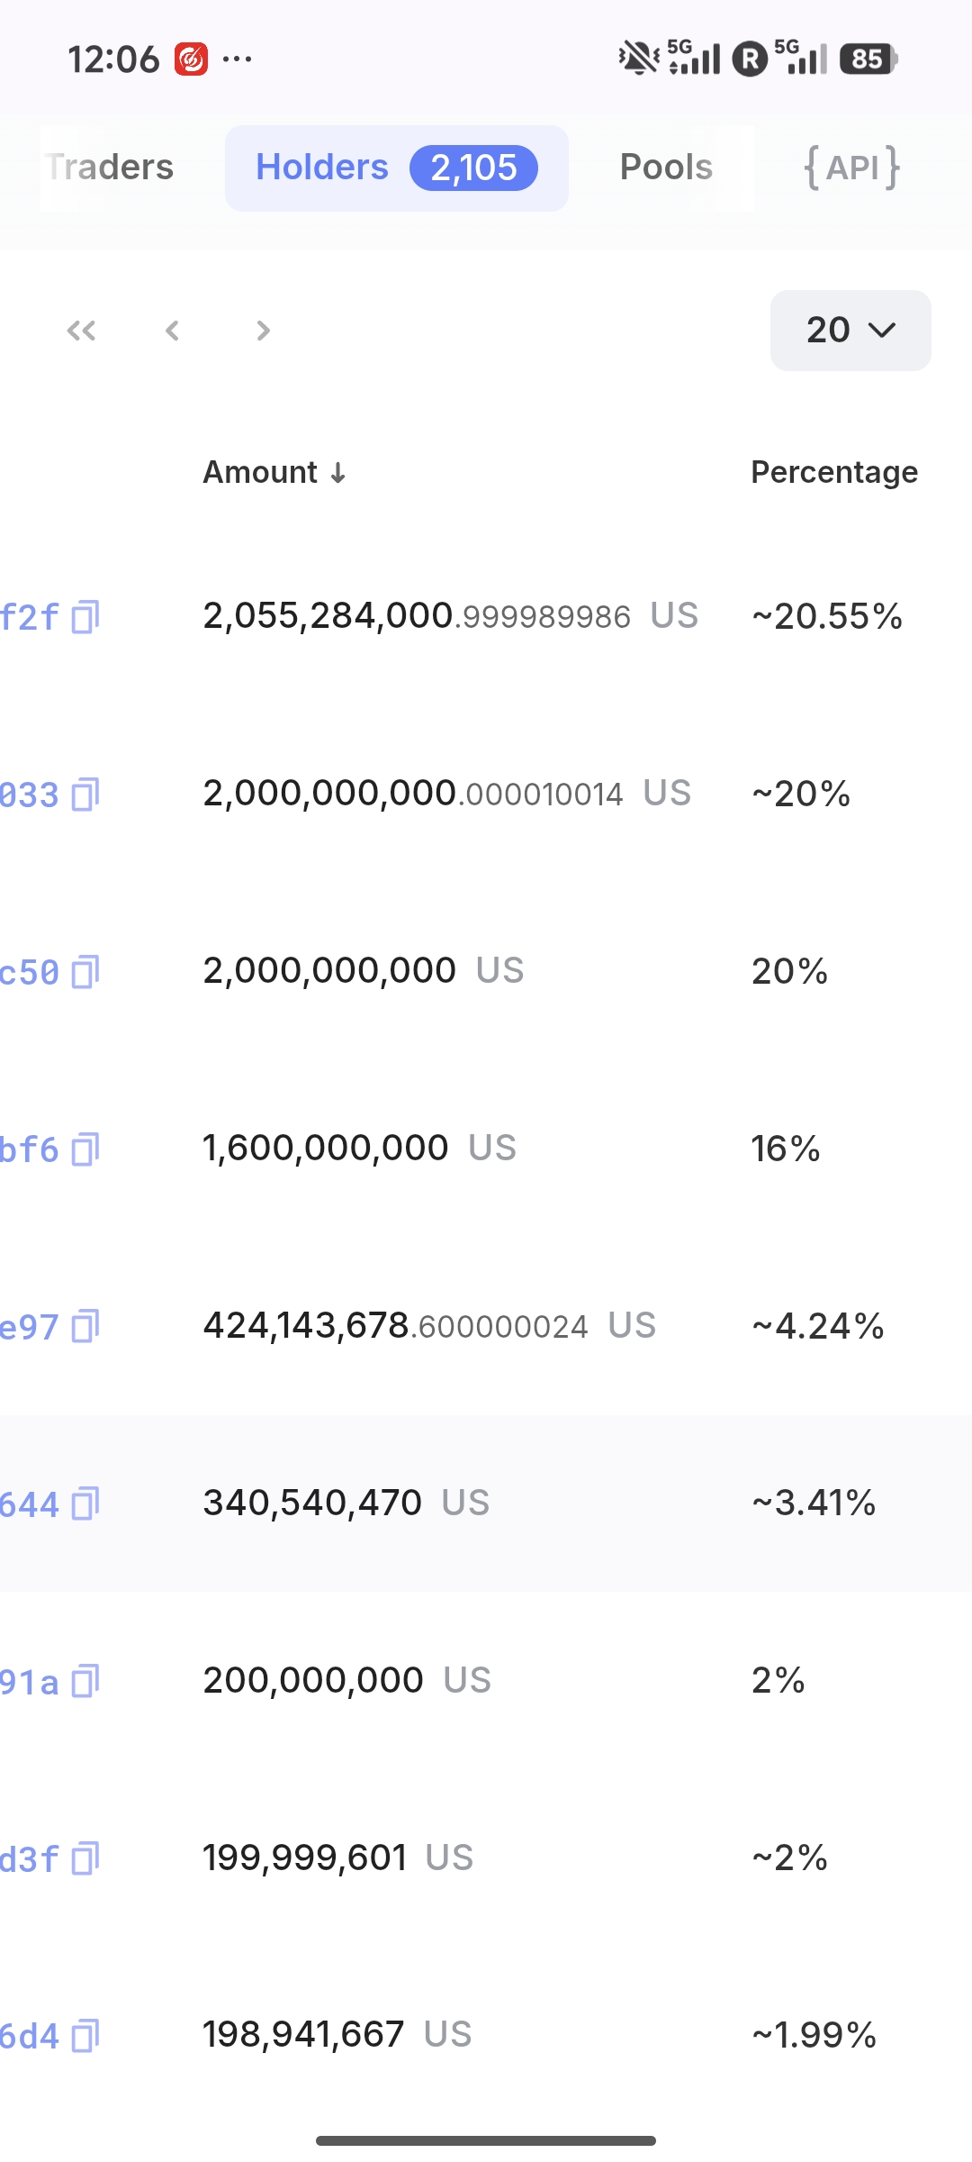The width and height of the screenshot is (972, 2162).
Task: Jump to the first page of holders
Action: 81,331
